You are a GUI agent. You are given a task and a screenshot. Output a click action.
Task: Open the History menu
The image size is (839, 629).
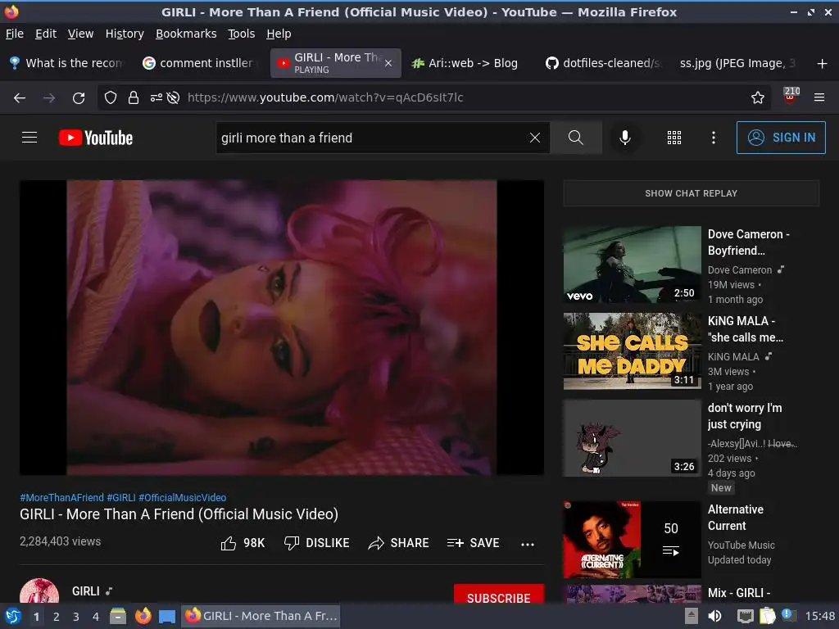click(x=125, y=34)
